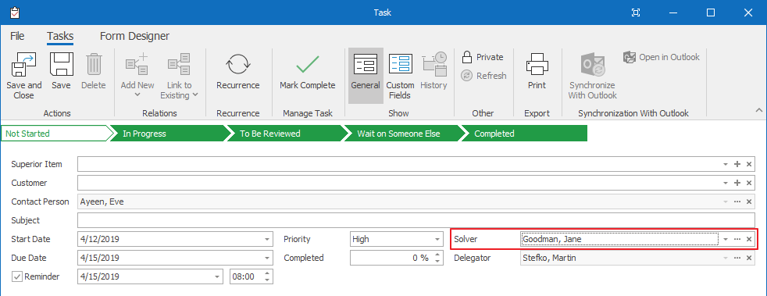Add a new Customer with the plus icon
Image resolution: width=767 pixels, height=296 pixels.
click(737, 183)
